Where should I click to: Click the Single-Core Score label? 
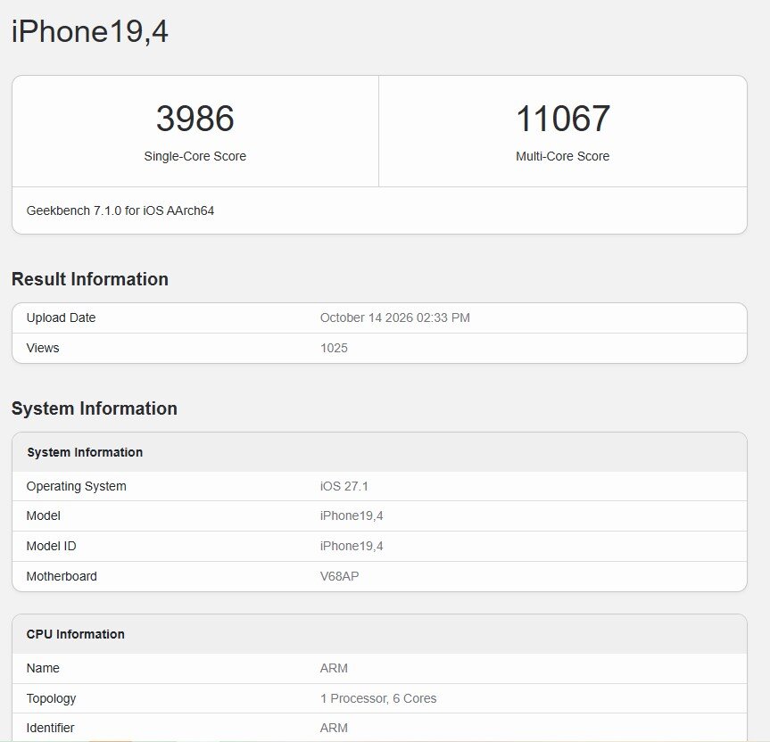(x=195, y=156)
